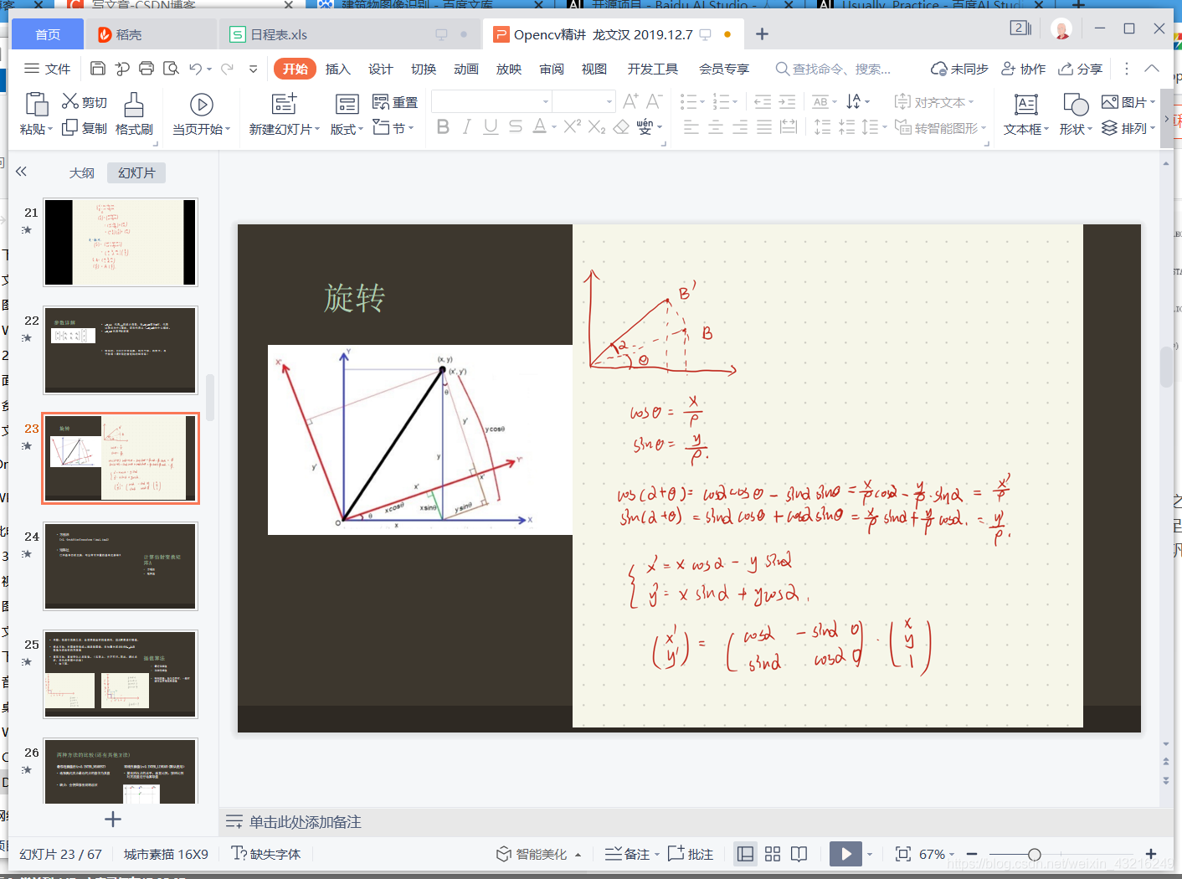1182x879 pixels.
Task: Toggle Strikethrough formatting
Action: (516, 127)
